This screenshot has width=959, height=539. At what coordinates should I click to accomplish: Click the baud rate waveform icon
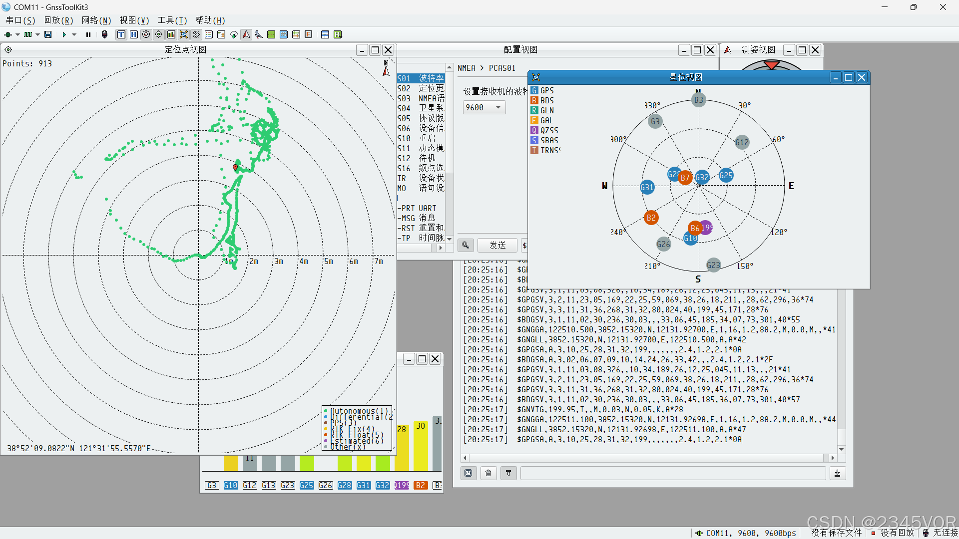28,34
